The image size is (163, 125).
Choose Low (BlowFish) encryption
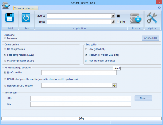(x=86, y=49)
